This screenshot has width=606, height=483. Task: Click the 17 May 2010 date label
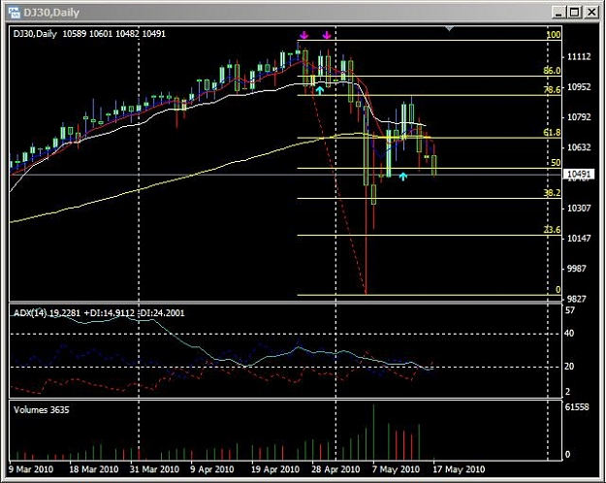(x=459, y=469)
